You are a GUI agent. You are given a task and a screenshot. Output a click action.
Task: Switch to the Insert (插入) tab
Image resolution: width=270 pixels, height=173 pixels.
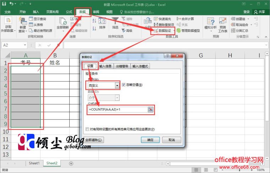tap(36, 12)
